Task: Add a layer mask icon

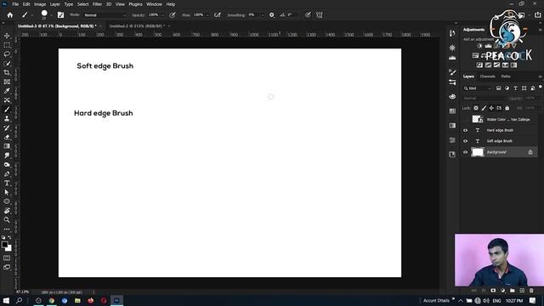Action: pos(493,291)
